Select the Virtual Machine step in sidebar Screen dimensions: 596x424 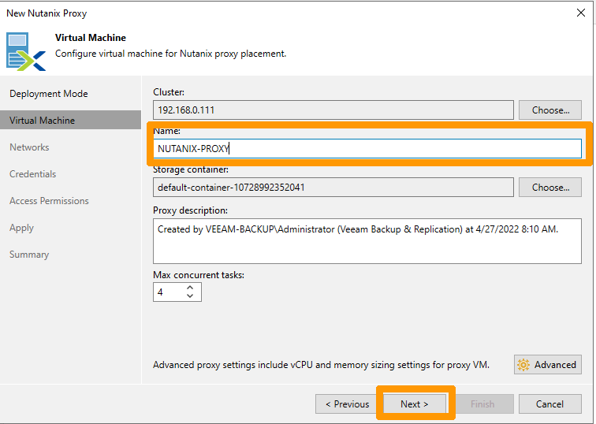pyautogui.click(x=42, y=121)
